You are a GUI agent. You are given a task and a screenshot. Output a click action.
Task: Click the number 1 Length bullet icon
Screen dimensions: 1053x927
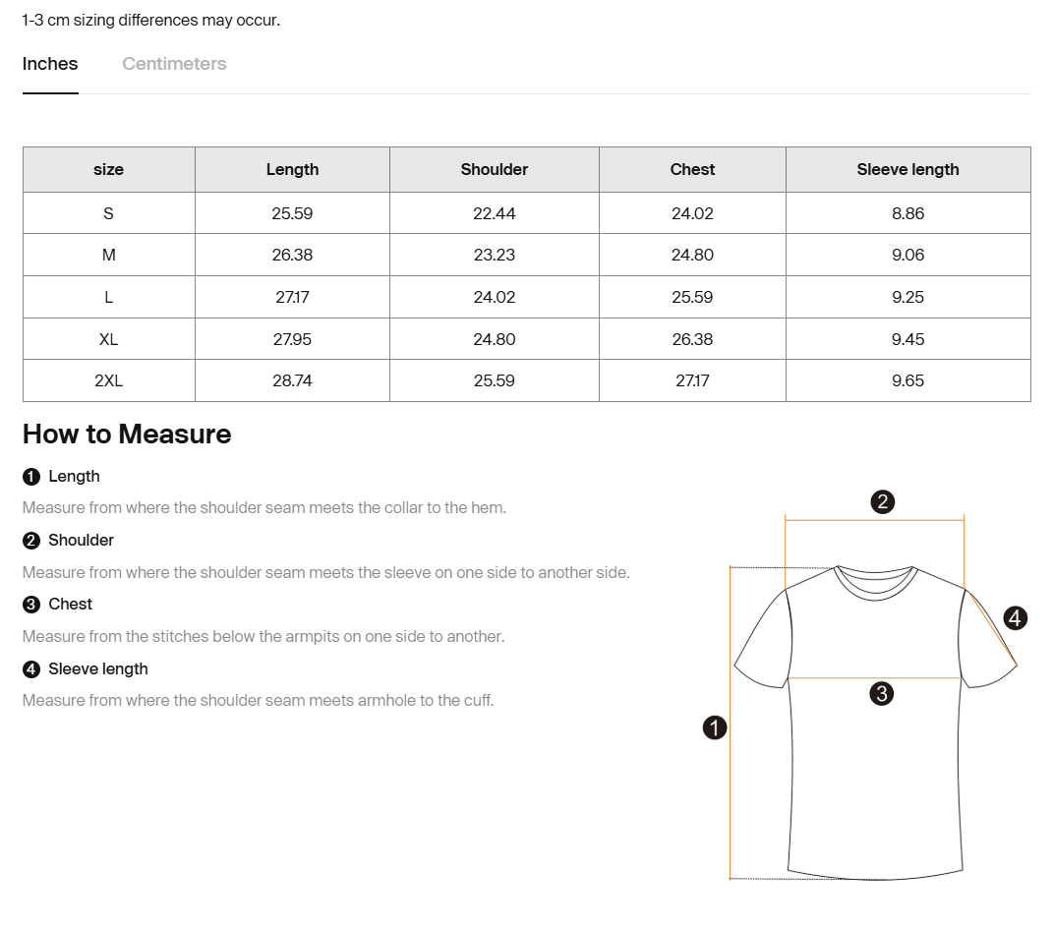[30, 477]
